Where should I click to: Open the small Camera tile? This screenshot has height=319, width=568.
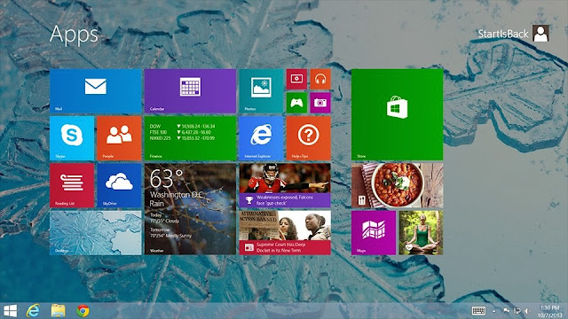(x=320, y=103)
